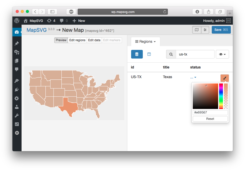The image size is (245, 170).
Task: Open the status dropdown for US-TX
Action: [193, 77]
